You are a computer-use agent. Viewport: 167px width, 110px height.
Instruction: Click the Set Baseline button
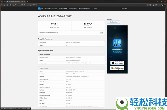(x=114, y=22)
